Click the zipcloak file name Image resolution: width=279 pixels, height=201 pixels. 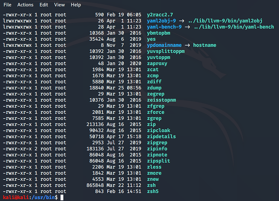click(x=158, y=130)
